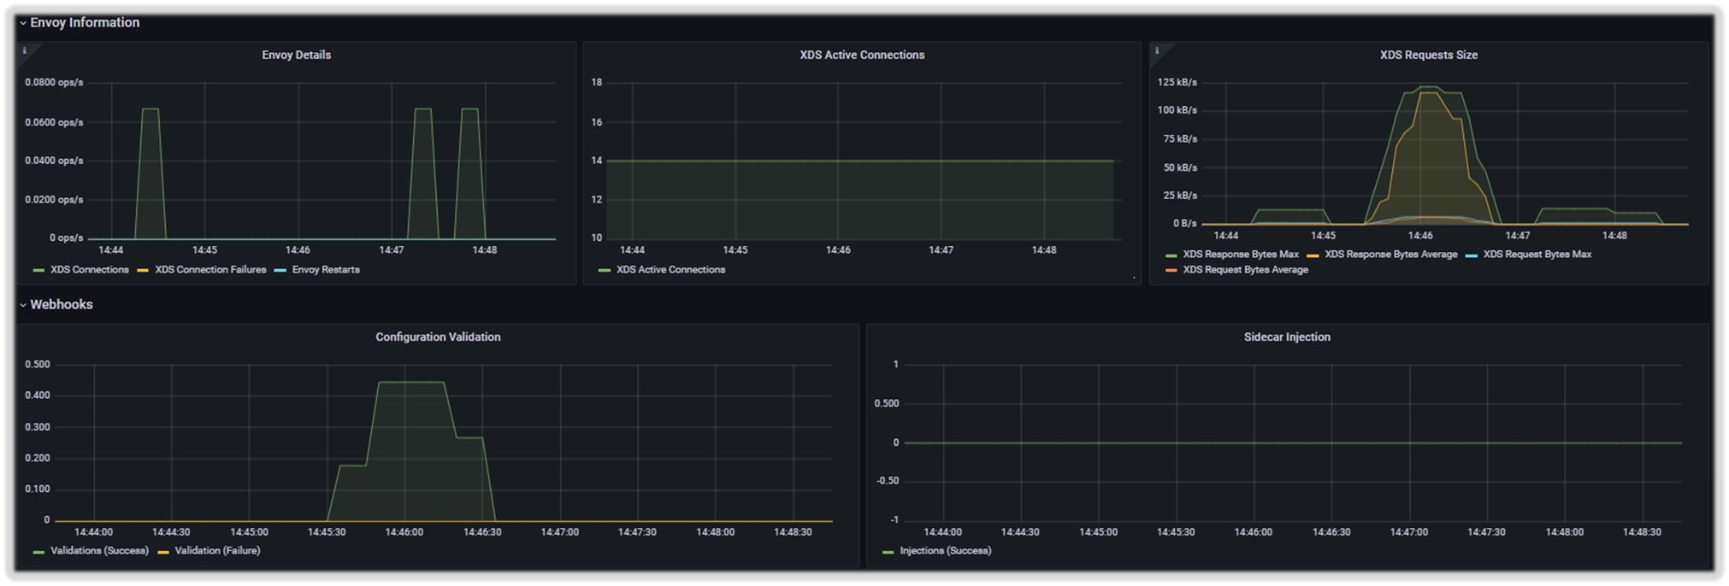Toggle the XDS Response Bytes Max legend series
The height and width of the screenshot is (586, 1729).
(1240, 255)
